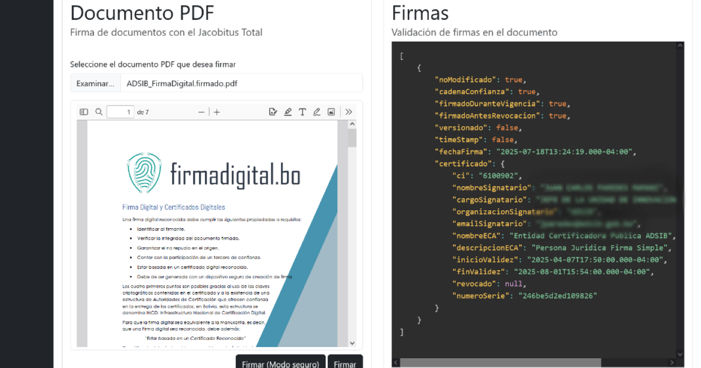Click the selected file name ADSIB_FirmaDigital.firmado.pdf

click(x=182, y=84)
